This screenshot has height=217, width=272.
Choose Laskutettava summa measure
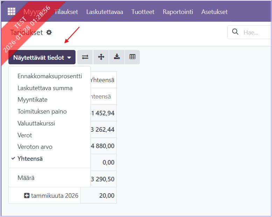point(45,88)
